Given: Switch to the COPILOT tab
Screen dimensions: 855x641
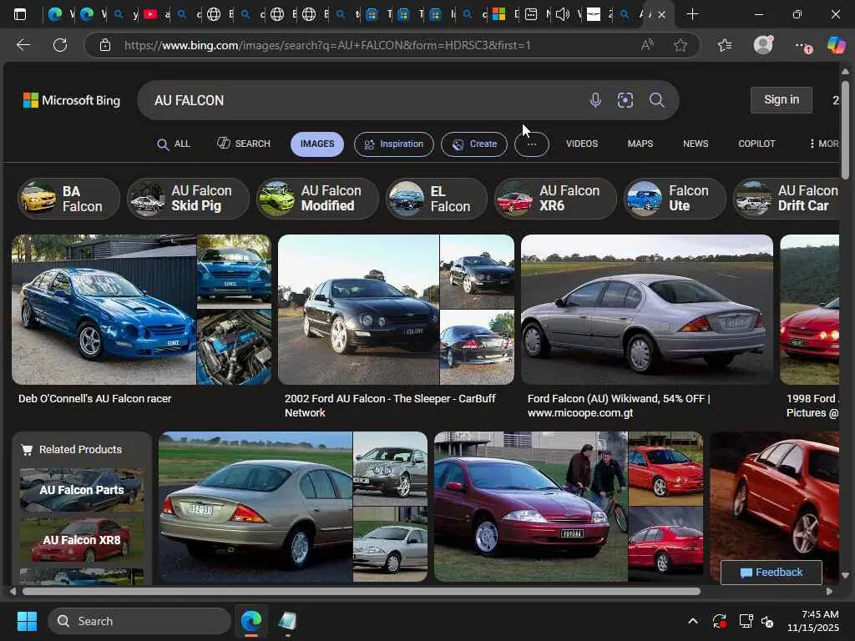Looking at the screenshot, I should coord(756,144).
